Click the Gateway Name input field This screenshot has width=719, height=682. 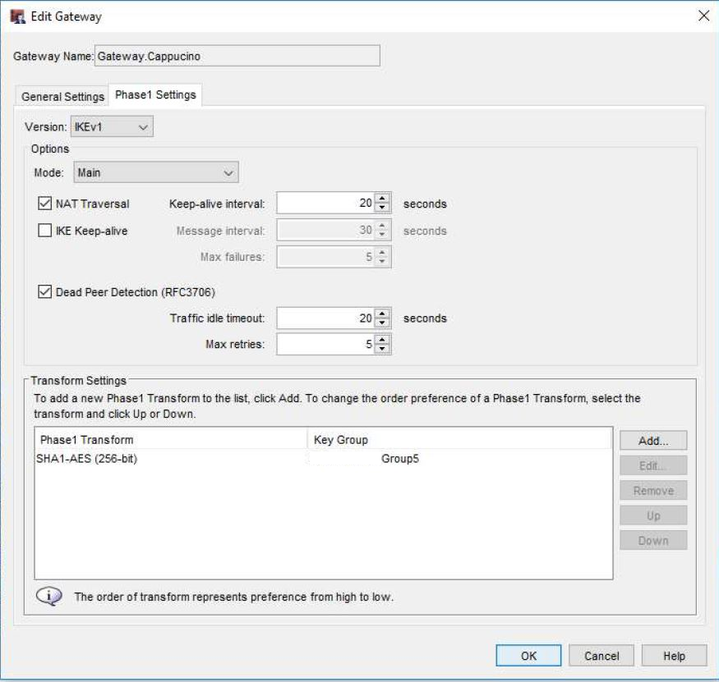(237, 56)
